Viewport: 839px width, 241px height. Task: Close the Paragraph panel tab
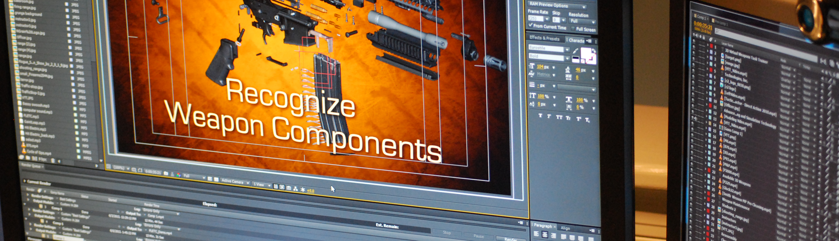point(555,226)
